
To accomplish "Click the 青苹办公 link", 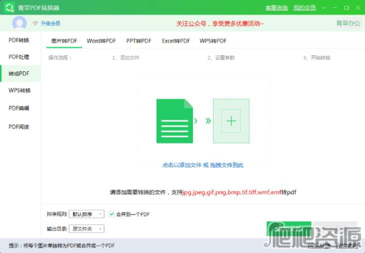I will coord(348,23).
